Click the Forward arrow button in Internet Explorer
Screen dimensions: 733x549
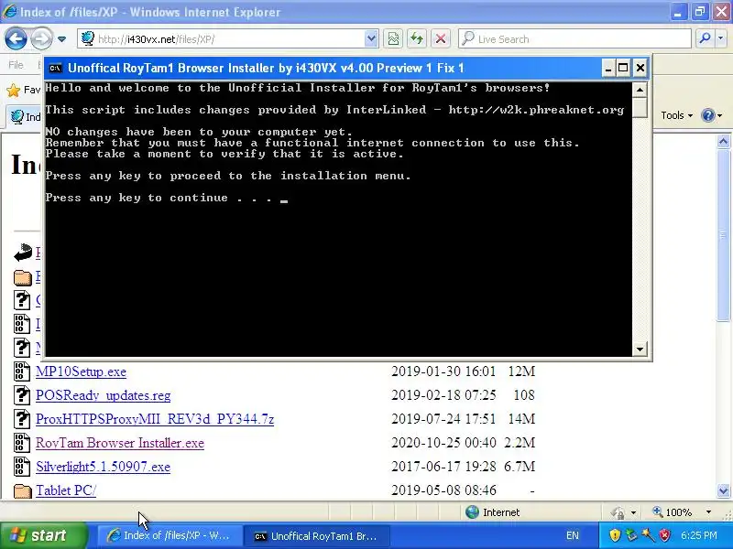(41, 38)
